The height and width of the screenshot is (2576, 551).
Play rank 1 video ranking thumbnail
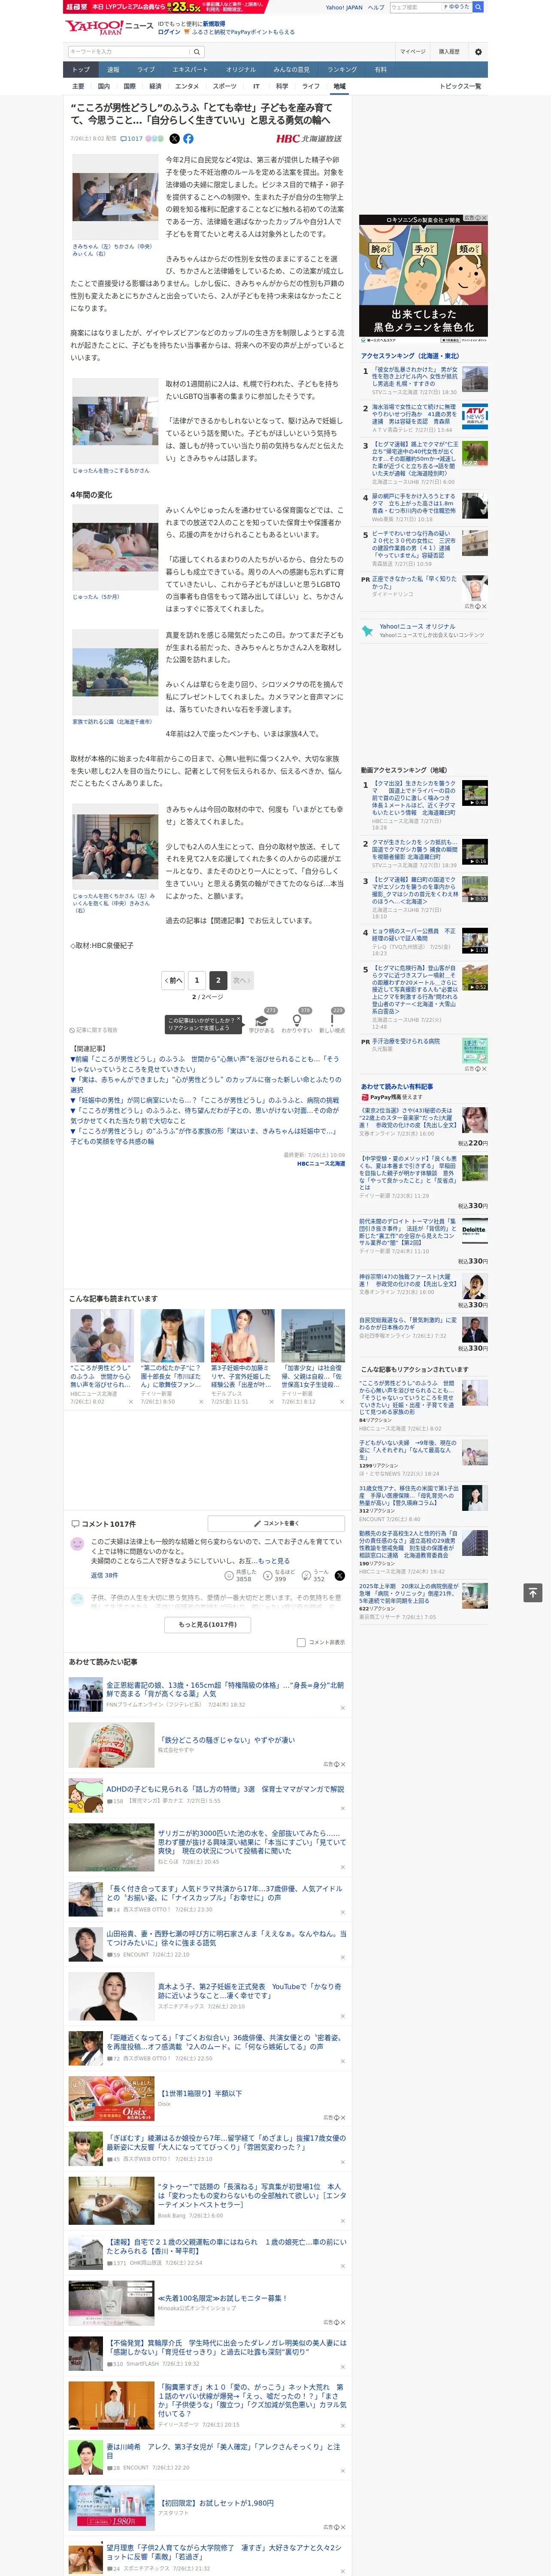point(475,793)
